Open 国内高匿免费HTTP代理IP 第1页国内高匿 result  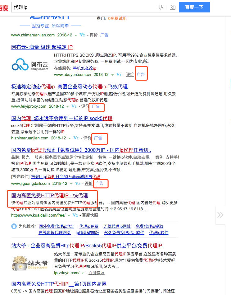[x=59, y=284]
